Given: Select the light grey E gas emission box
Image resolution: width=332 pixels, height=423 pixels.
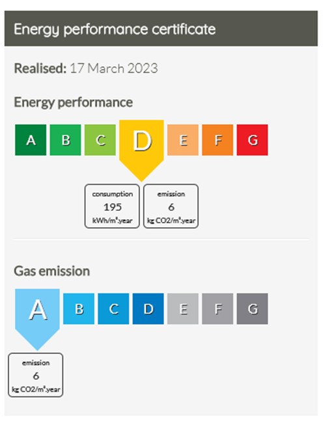Looking at the screenshot, I should click(183, 308).
